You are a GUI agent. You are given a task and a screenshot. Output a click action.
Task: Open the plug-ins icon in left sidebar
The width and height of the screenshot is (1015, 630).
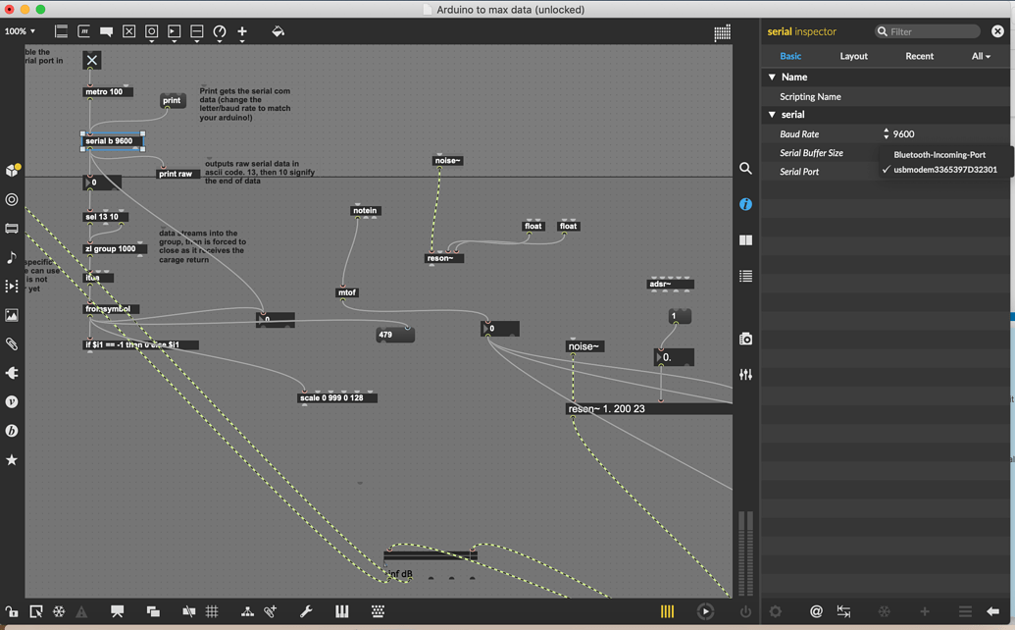12,373
